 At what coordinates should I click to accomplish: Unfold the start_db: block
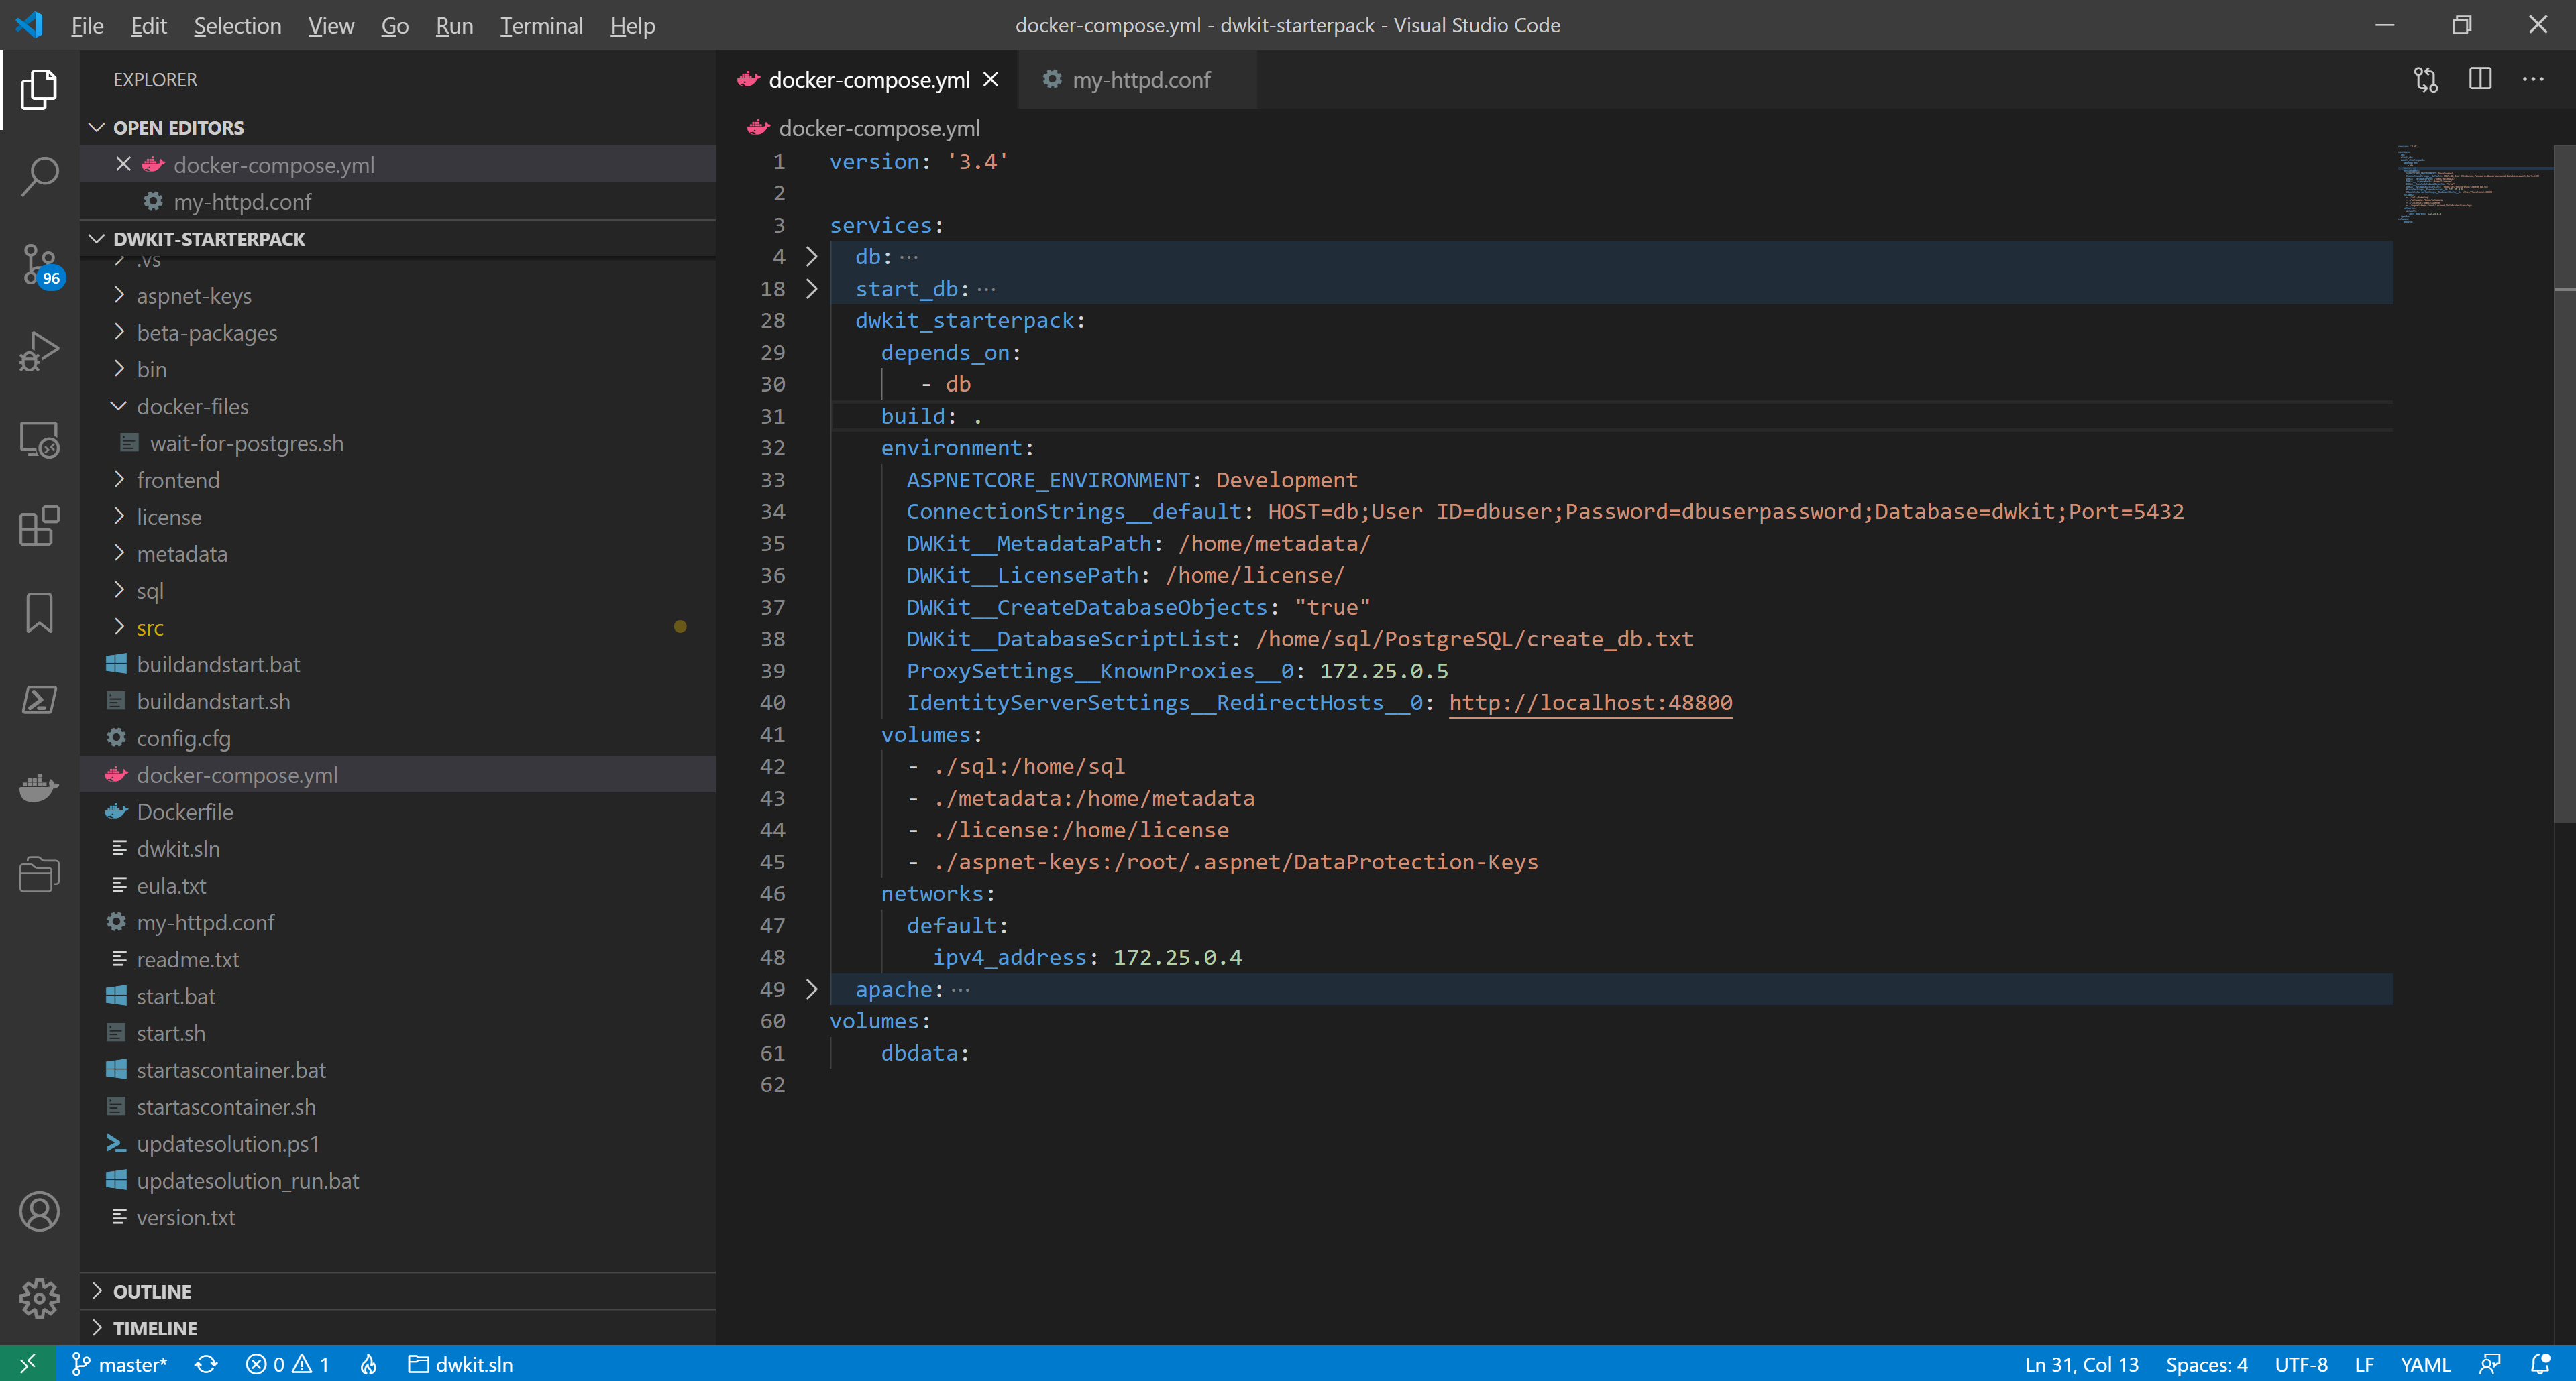pos(812,289)
